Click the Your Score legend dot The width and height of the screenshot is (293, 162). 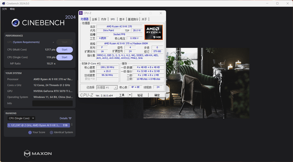pos(30,132)
